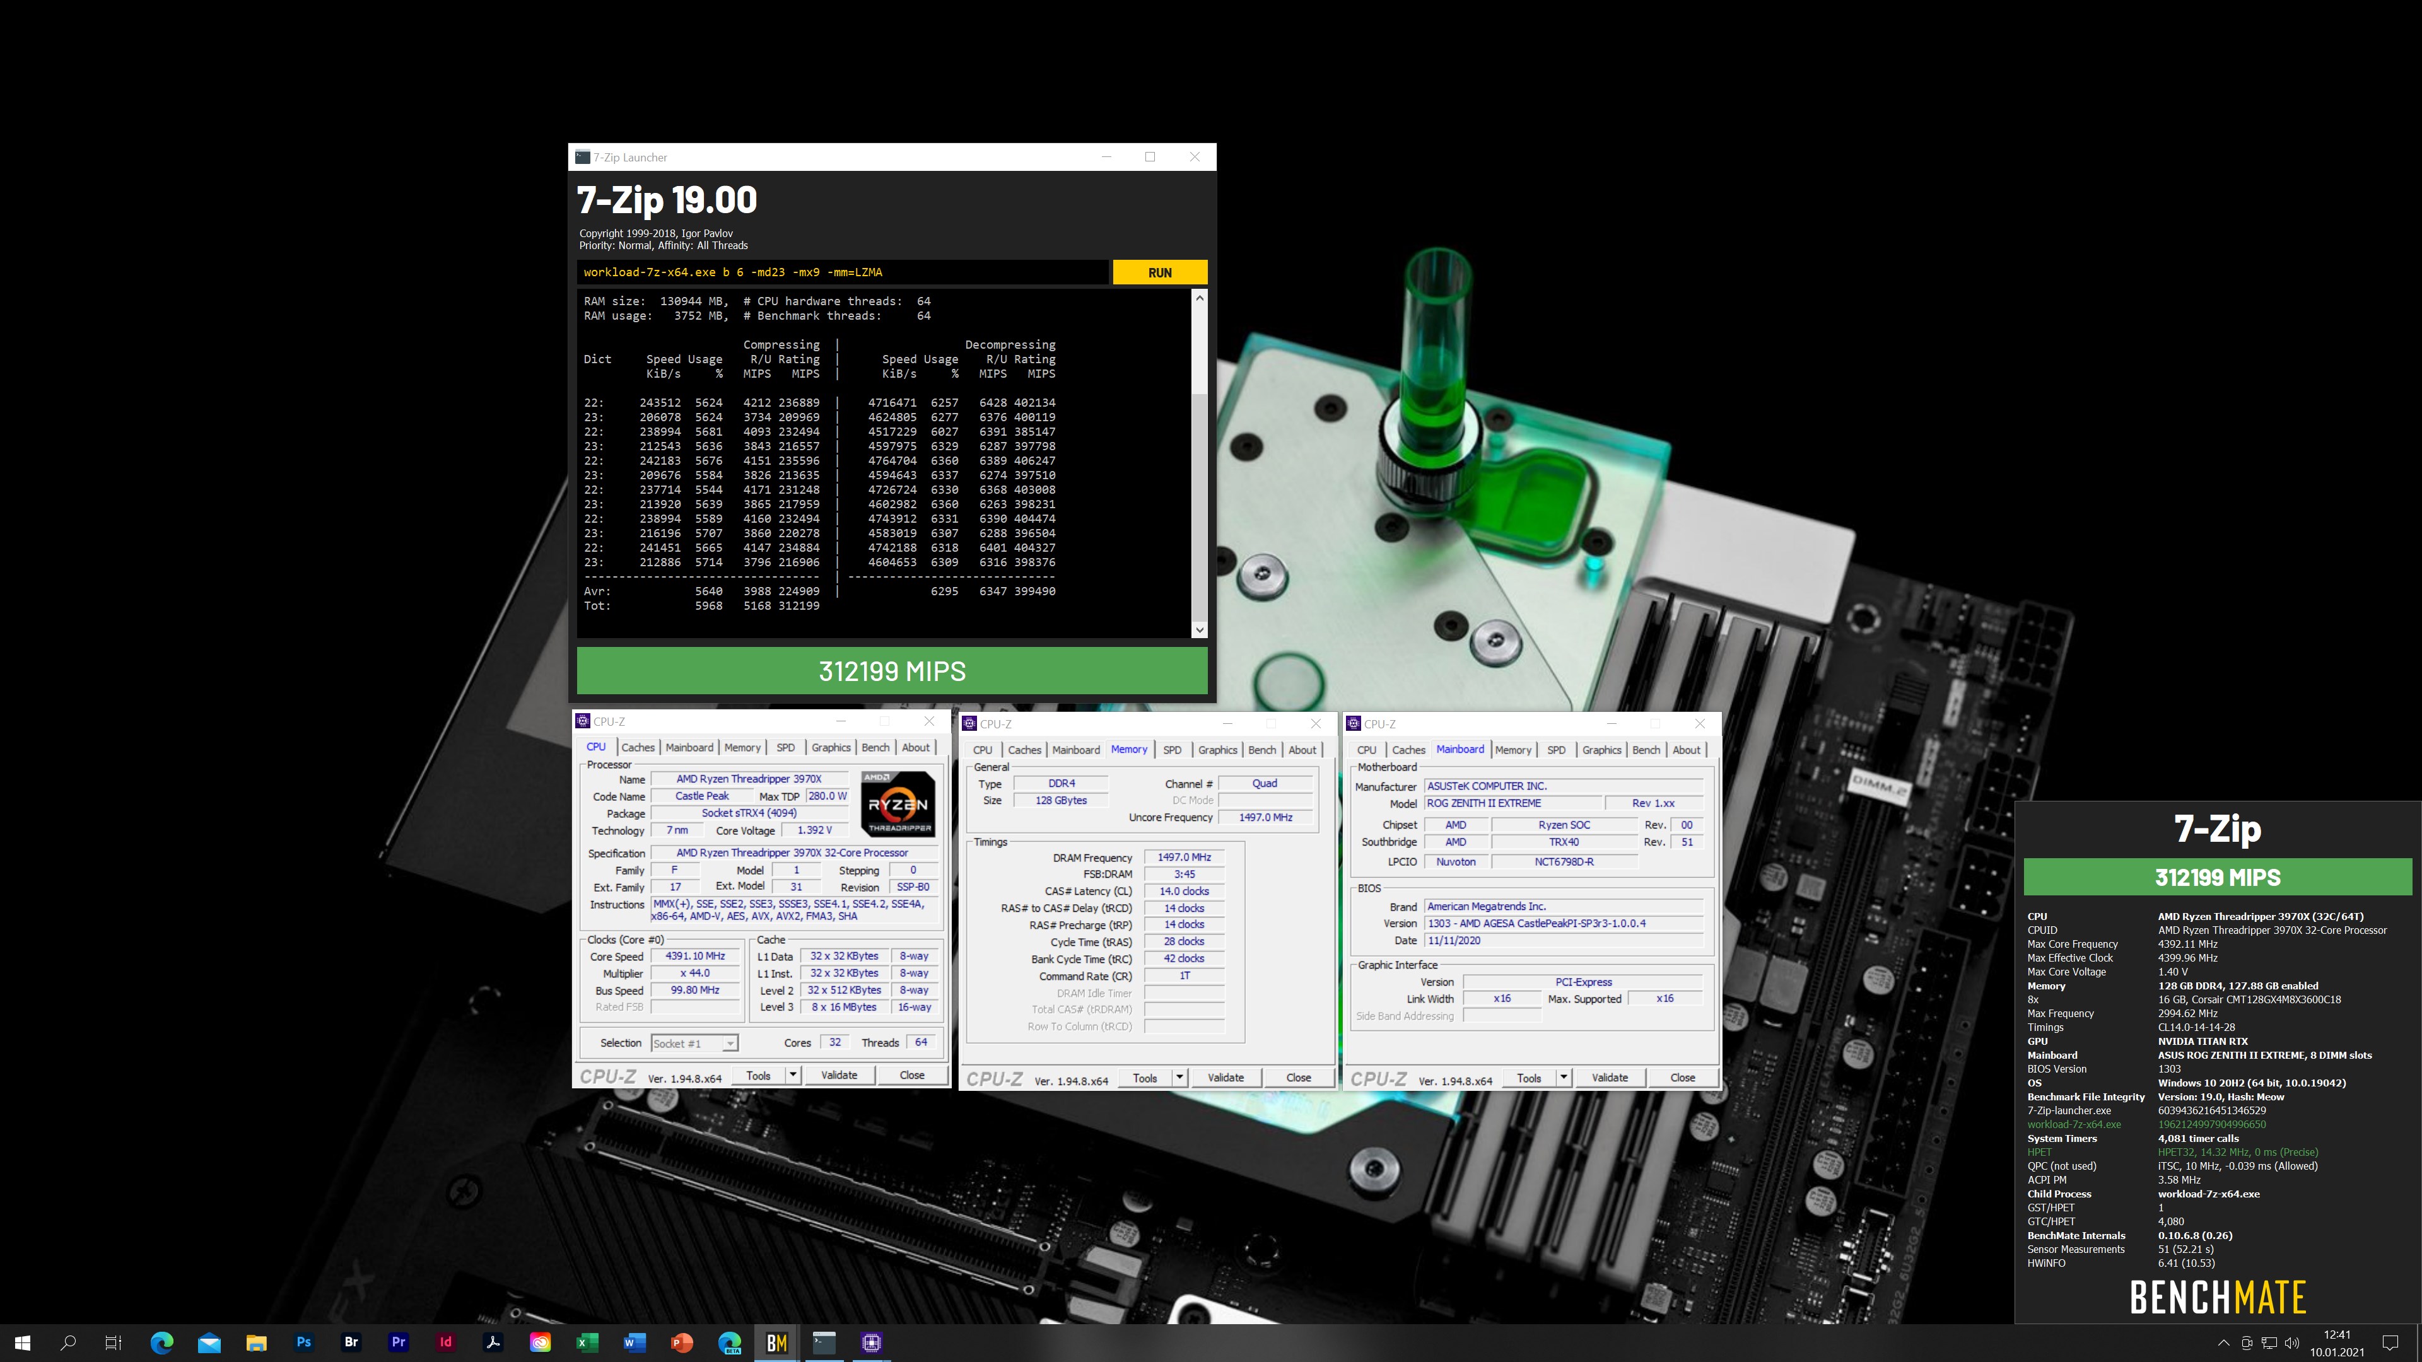
Task: Click the CPU-Z Mainboard window title icon
Action: pos(1354,723)
